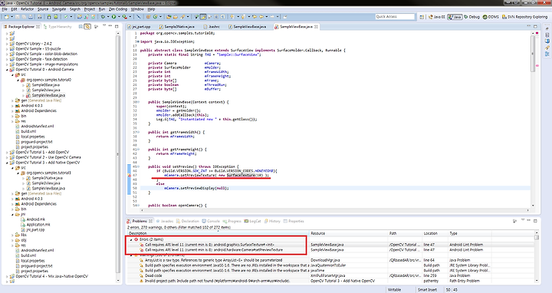
Task: Open the File menu
Action: (5, 9)
